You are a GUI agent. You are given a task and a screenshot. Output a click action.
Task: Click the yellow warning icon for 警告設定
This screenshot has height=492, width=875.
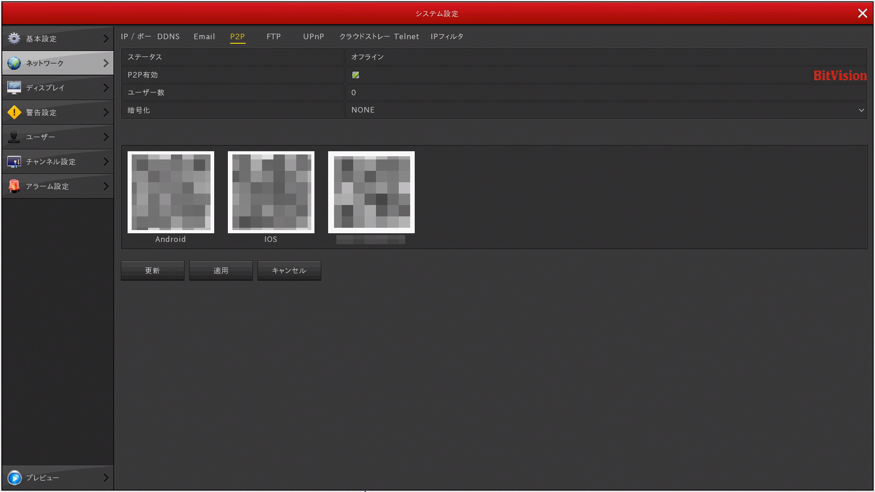[14, 112]
